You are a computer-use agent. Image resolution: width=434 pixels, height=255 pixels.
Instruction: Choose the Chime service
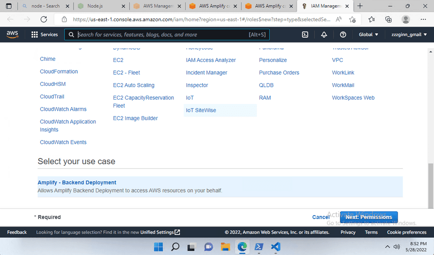pyautogui.click(x=48, y=59)
